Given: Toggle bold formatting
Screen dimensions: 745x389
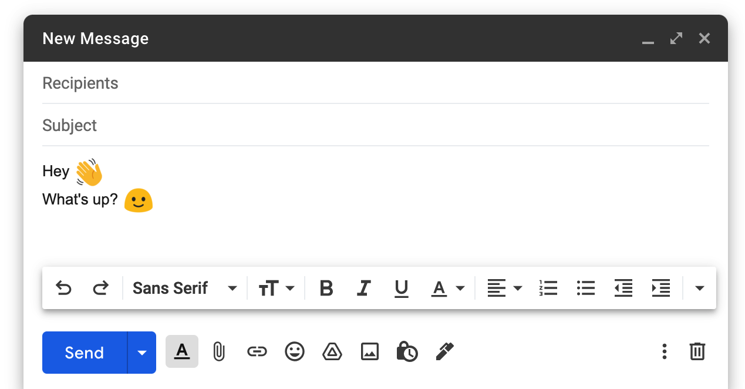Looking at the screenshot, I should [x=326, y=288].
